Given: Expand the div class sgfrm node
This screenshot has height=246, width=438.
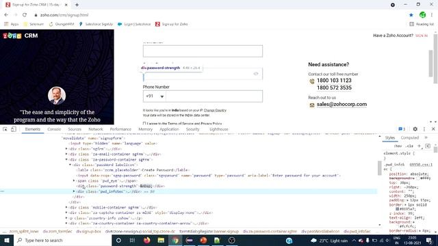Looking at the screenshot, I should [x=66, y=149].
